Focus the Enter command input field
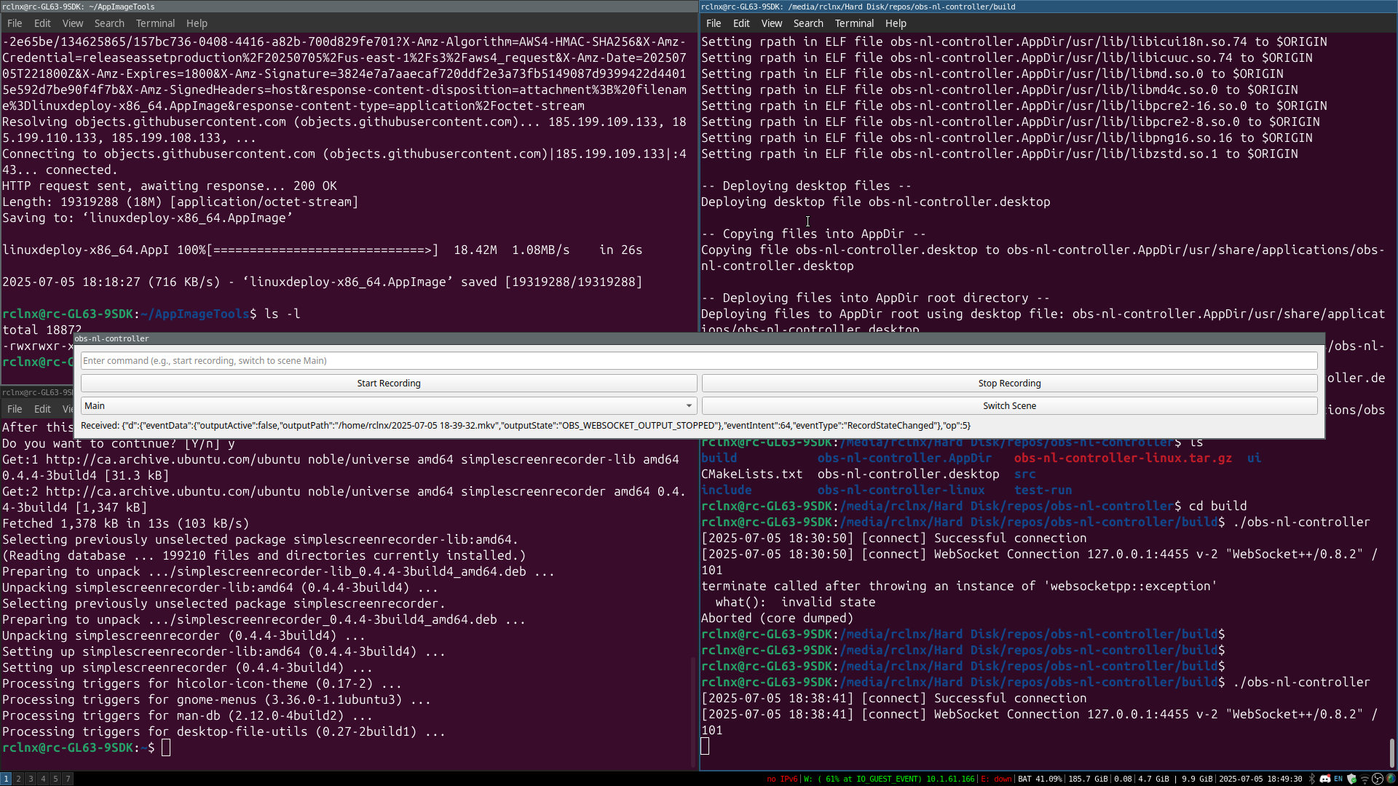The width and height of the screenshot is (1398, 786). point(698,361)
